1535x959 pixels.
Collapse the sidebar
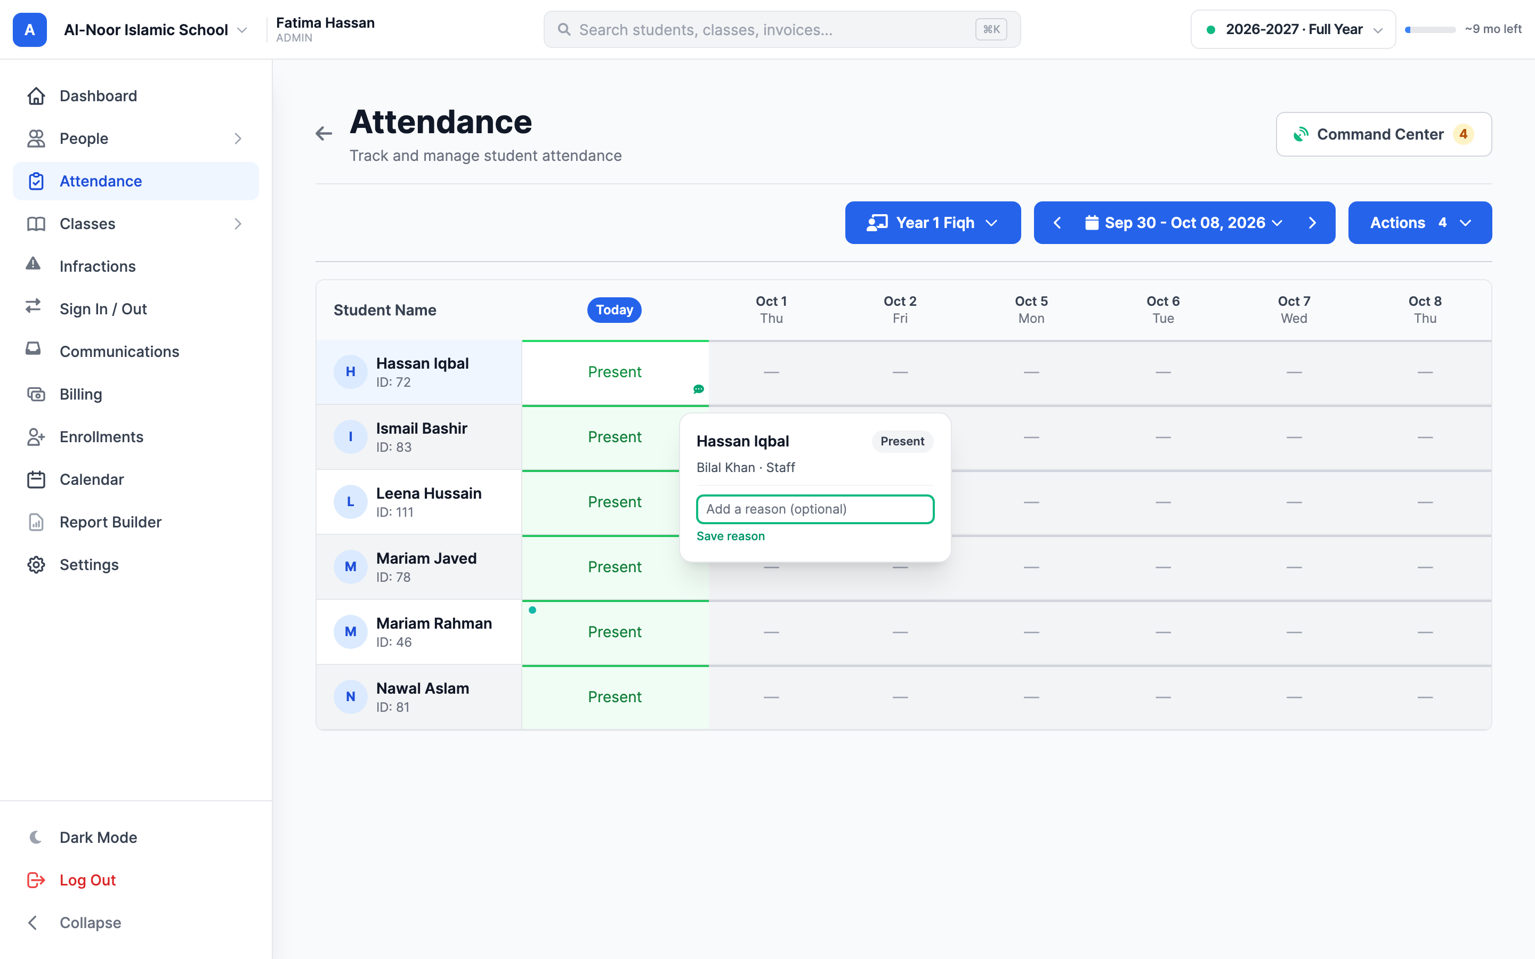(136, 922)
